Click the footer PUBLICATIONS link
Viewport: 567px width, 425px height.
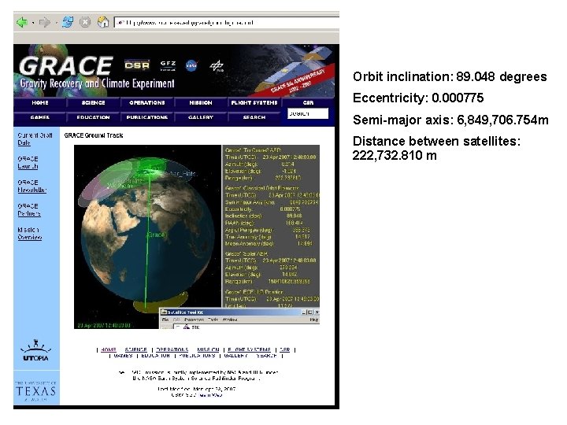click(197, 356)
